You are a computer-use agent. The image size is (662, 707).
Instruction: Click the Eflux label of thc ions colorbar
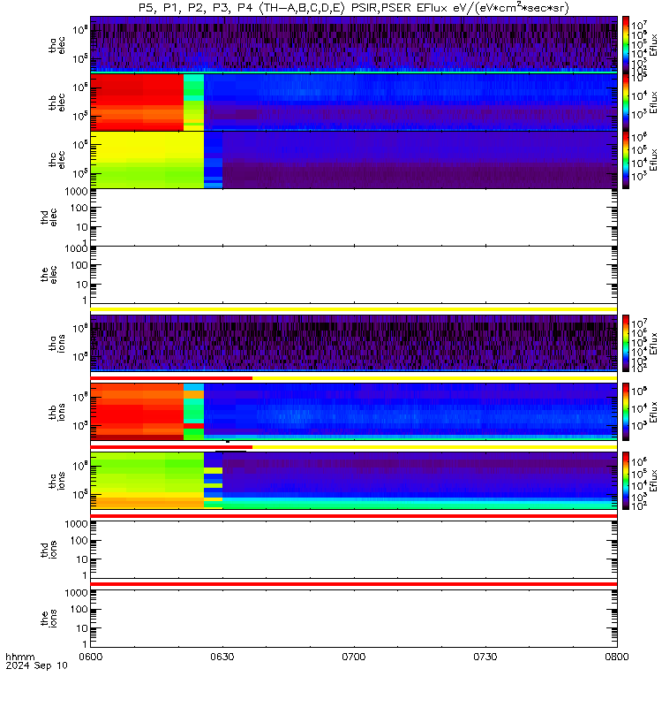(653, 481)
